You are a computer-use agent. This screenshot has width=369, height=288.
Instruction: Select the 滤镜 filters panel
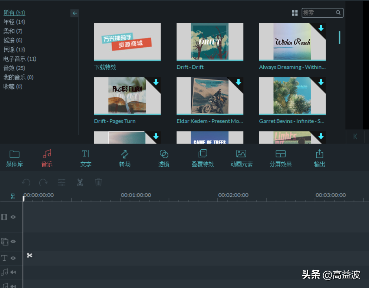click(x=164, y=157)
